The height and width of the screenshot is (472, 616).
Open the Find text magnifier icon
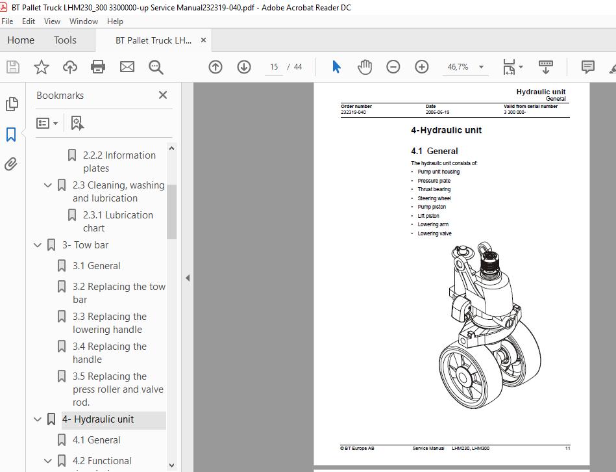coord(156,67)
